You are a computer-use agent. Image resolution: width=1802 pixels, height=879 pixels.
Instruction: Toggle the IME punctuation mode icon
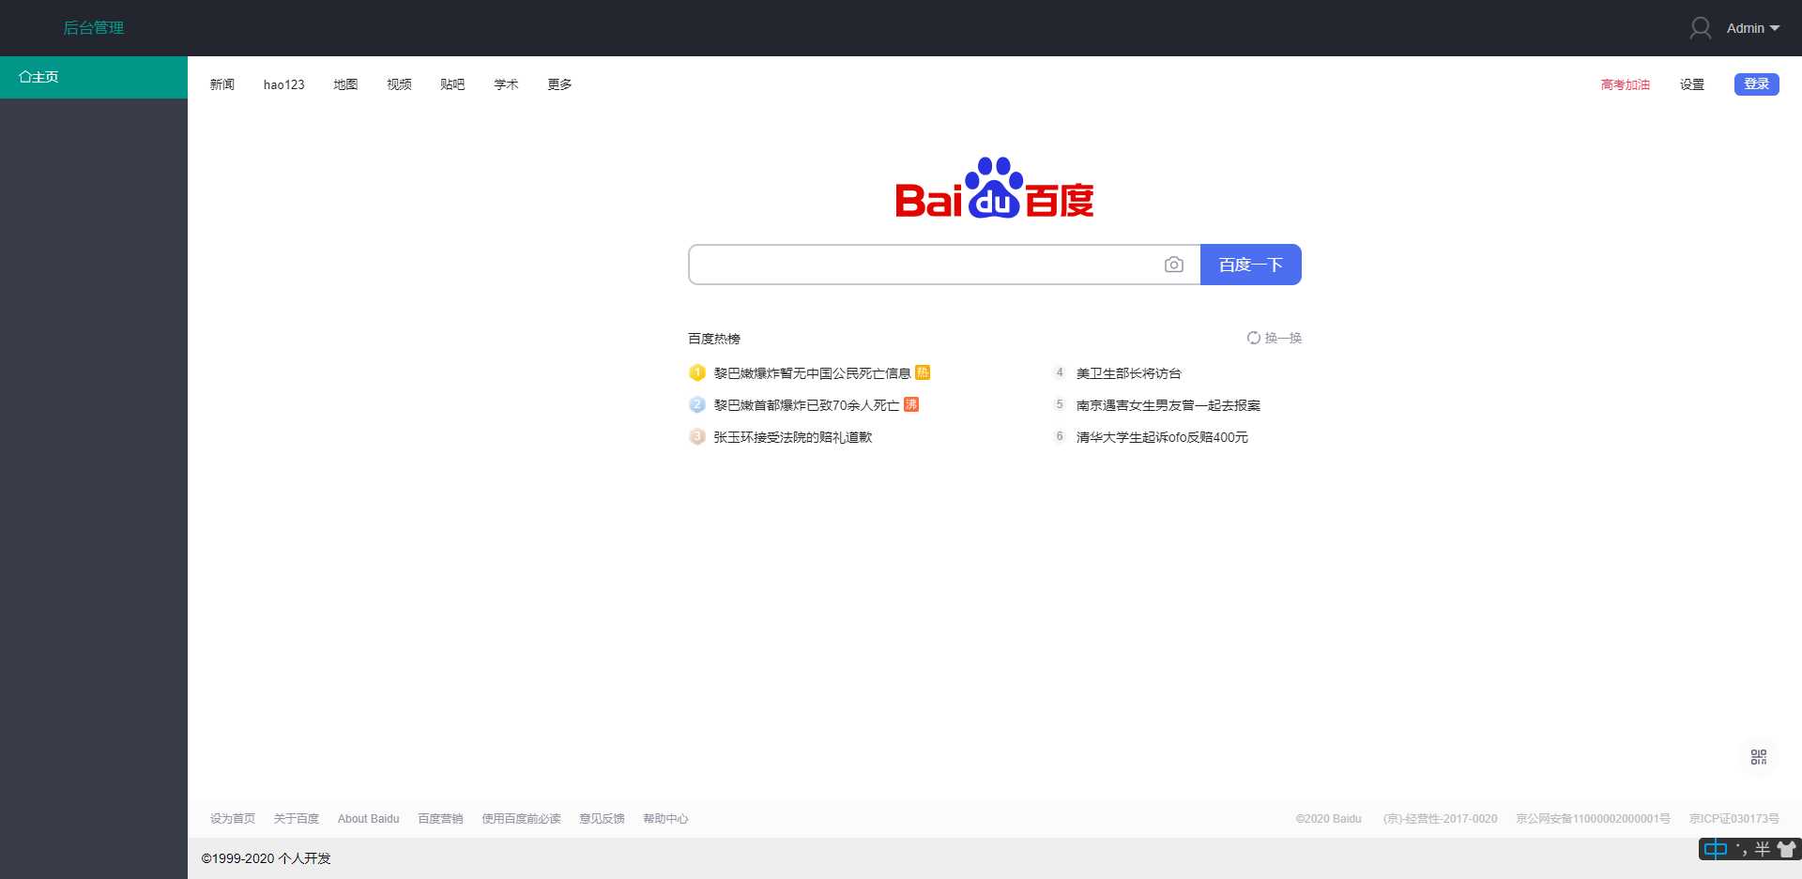(1741, 849)
